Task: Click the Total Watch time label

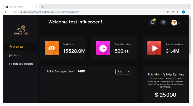Action: click(122, 44)
